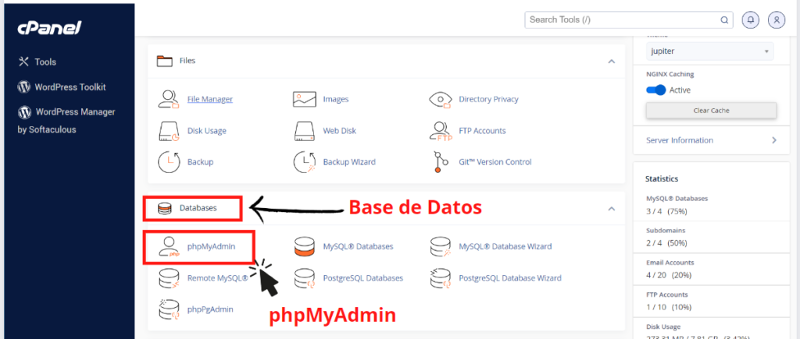Screen dimensions: 800x339
Task: Click the Clear Cache button
Action: 711,111
